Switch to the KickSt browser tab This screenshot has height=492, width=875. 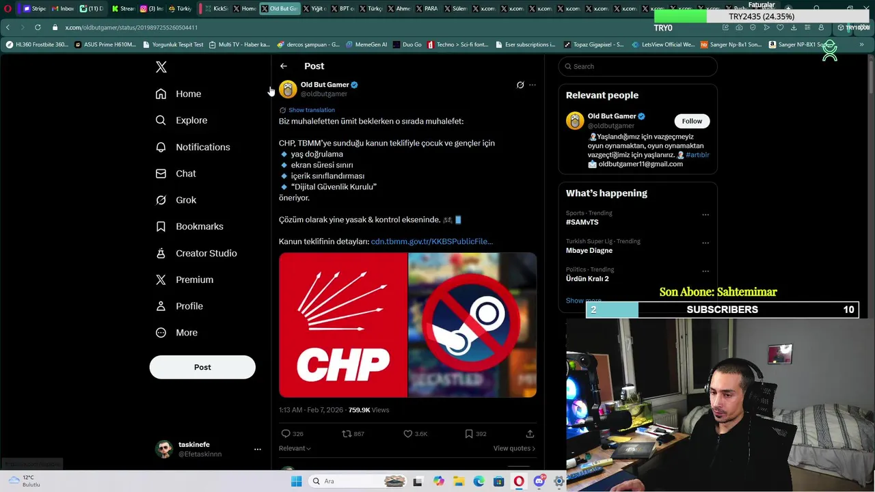[216, 9]
